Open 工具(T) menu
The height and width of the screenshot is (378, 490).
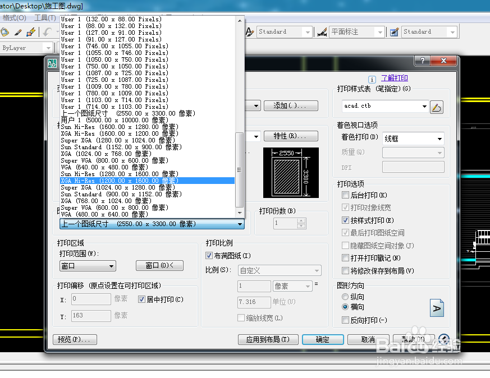point(45,18)
